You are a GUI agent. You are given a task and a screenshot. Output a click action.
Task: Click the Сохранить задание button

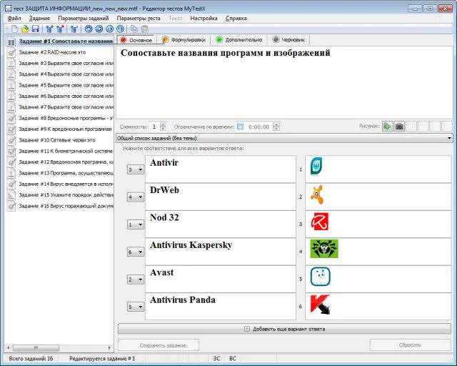point(159,345)
